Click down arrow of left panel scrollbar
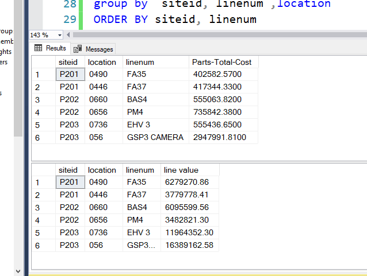Viewport: 367px width, 276px height. (18, 270)
